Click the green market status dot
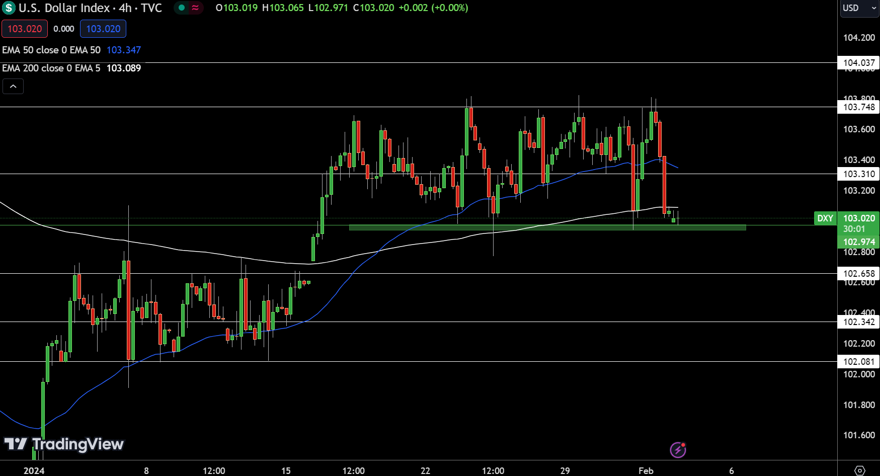Image resolution: width=880 pixels, height=476 pixels. click(182, 8)
